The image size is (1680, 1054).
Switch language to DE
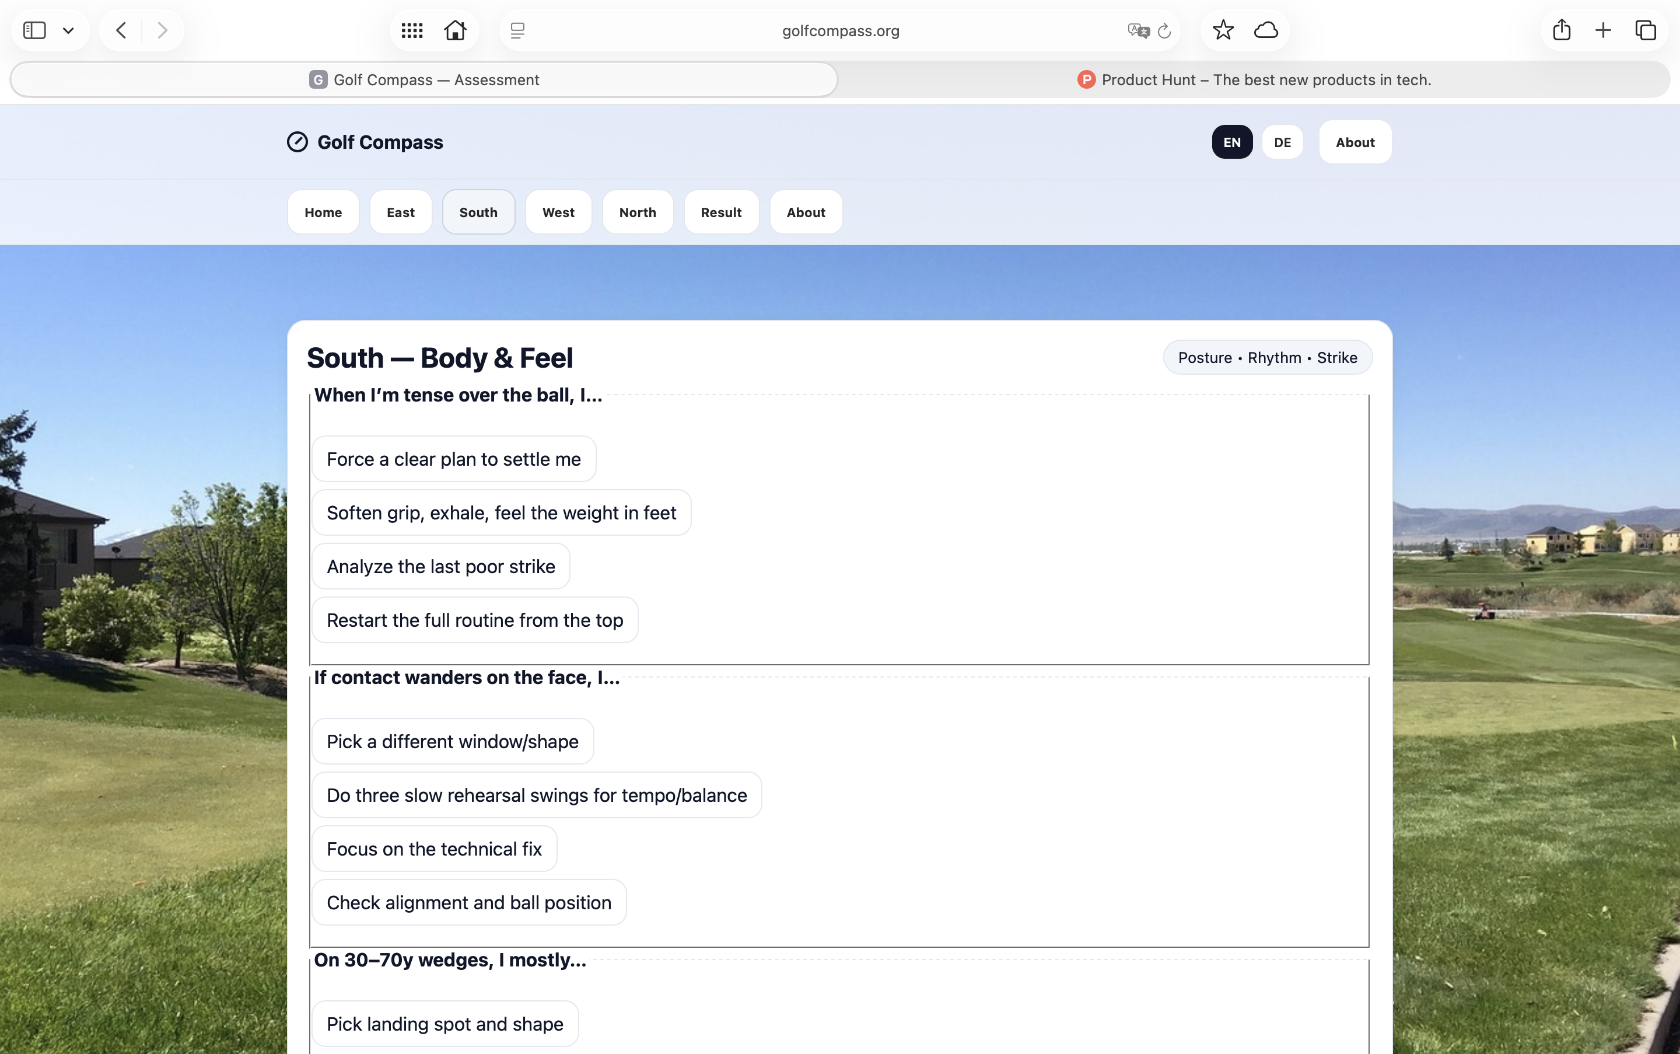[x=1282, y=141]
